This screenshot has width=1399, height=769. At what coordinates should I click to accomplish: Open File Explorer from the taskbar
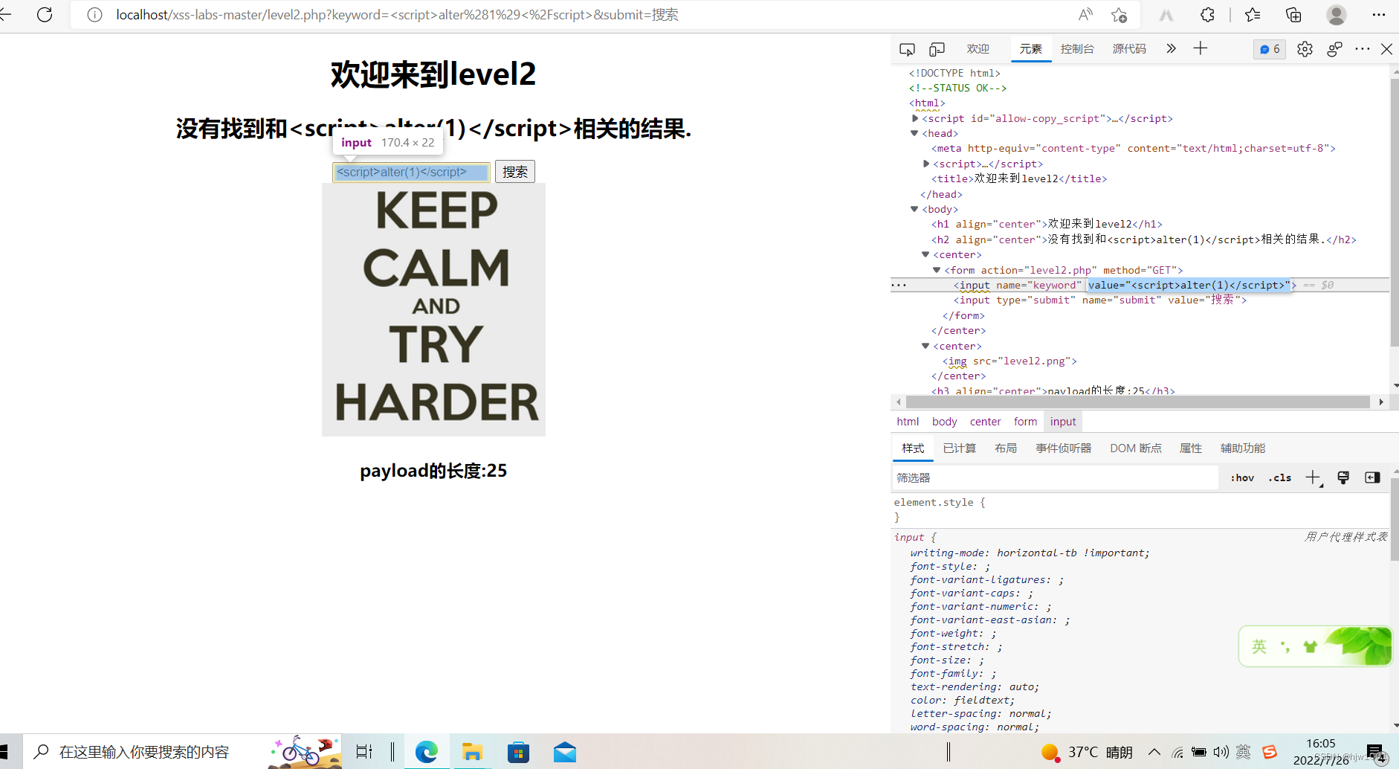[472, 752]
